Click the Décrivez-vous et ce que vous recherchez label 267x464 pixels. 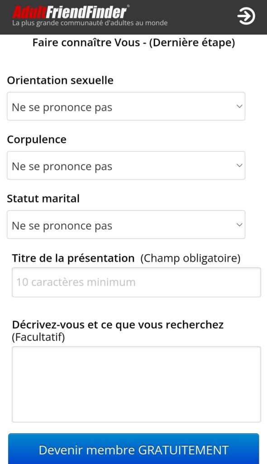click(x=118, y=325)
